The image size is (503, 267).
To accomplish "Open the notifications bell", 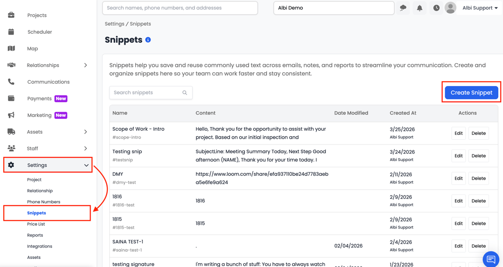I will tap(419, 8).
